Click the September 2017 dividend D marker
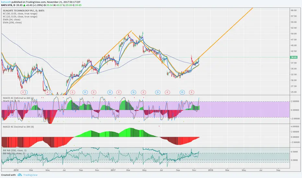 pos(182,92)
